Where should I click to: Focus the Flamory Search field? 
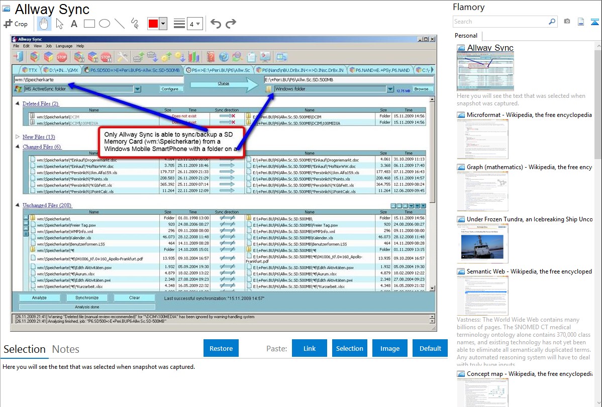click(x=500, y=22)
